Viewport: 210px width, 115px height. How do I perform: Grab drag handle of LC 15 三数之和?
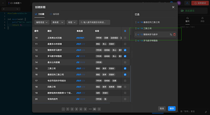point(136,28)
